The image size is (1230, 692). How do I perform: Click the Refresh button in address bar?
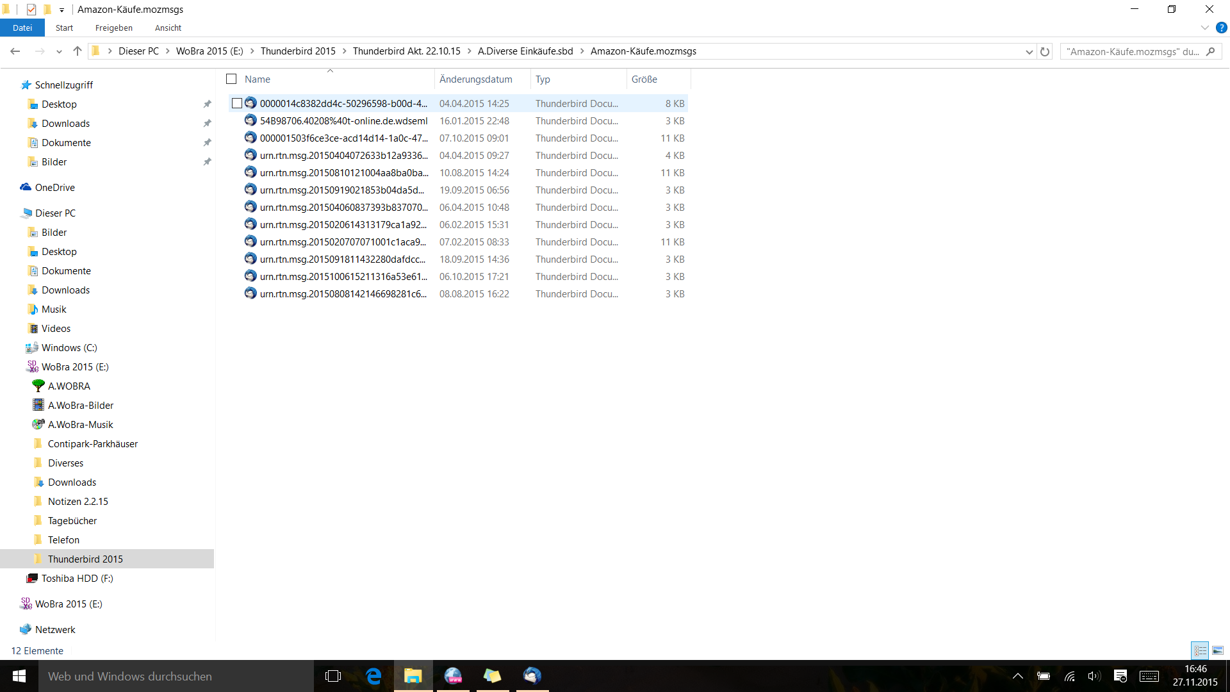coord(1045,51)
